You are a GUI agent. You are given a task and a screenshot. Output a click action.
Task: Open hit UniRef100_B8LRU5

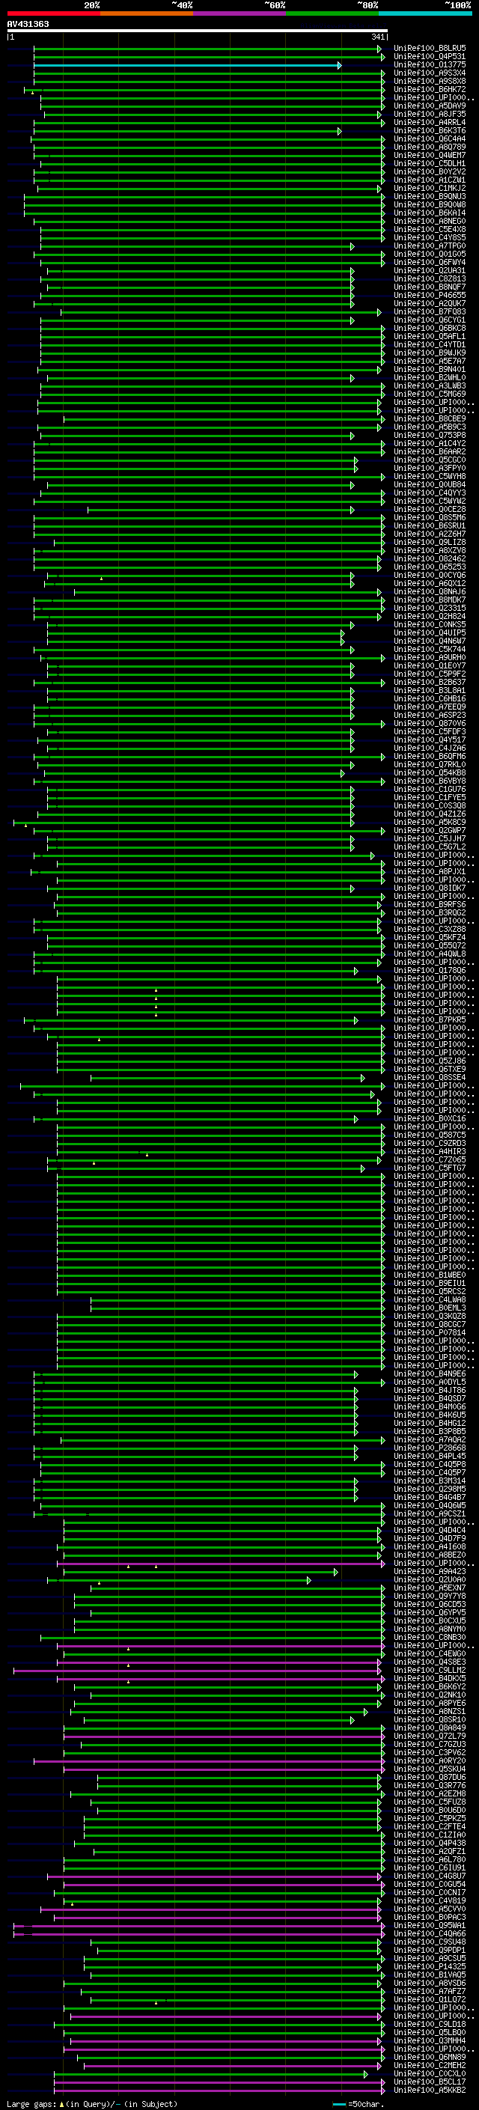tap(429, 49)
